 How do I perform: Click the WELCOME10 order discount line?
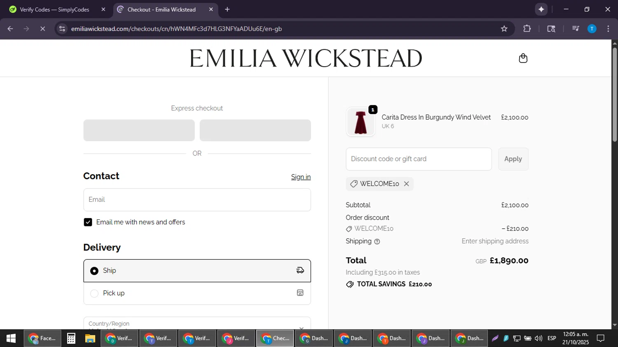[437, 229]
